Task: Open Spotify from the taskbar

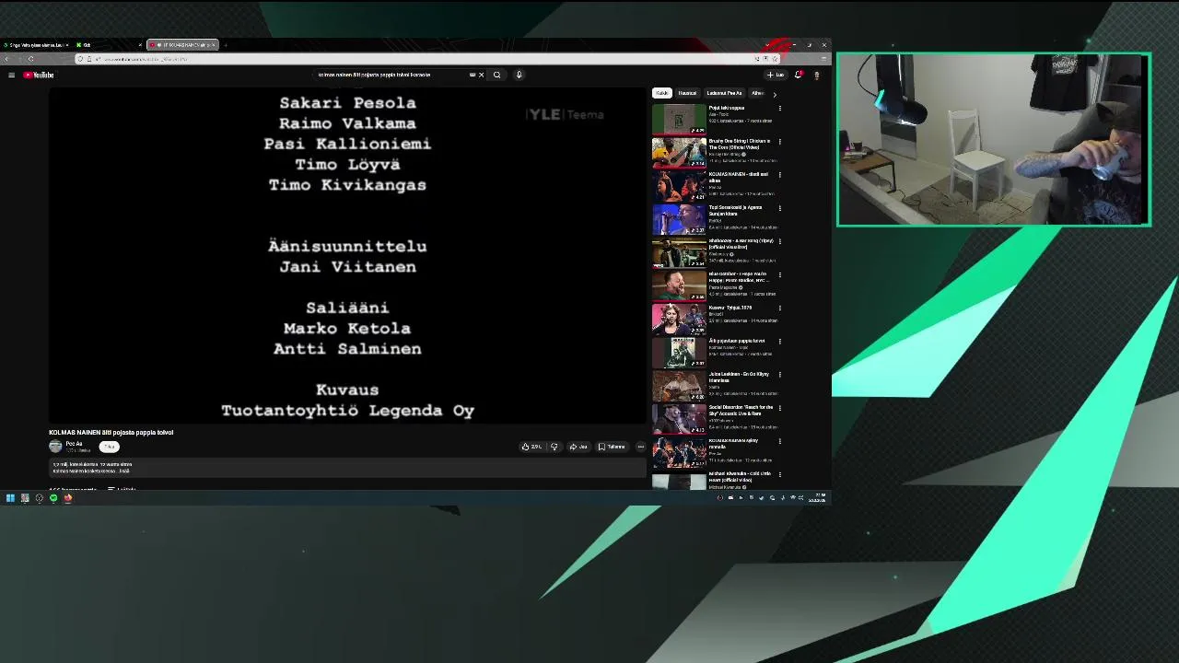Action: 53,498
